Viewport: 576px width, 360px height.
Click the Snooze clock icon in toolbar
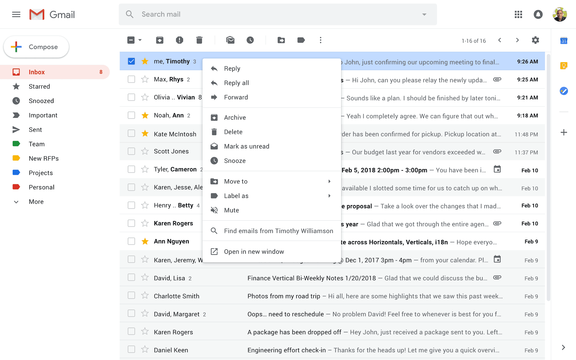[251, 40]
